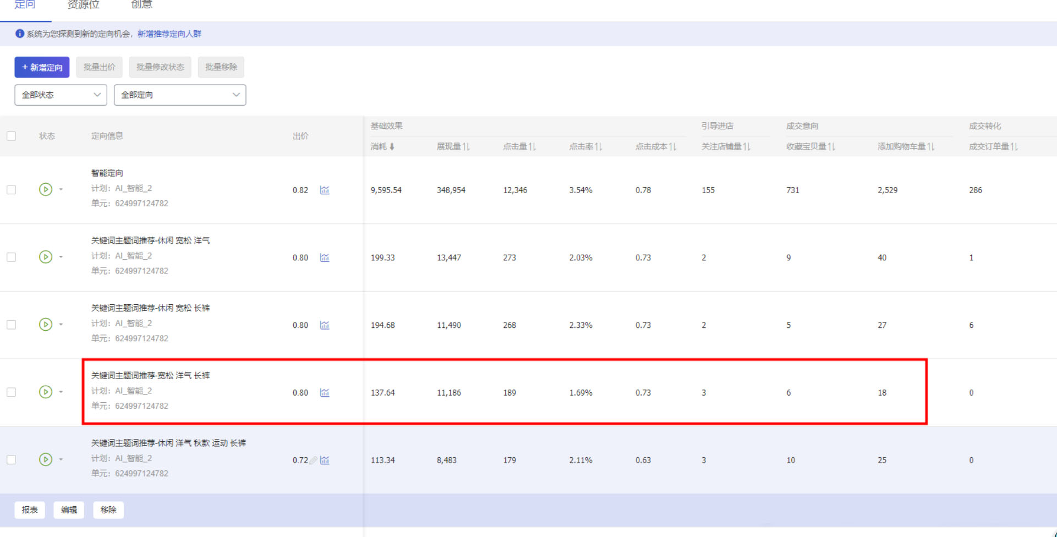Select the 智能定向 row checkbox
The height and width of the screenshot is (537, 1057).
(x=11, y=190)
